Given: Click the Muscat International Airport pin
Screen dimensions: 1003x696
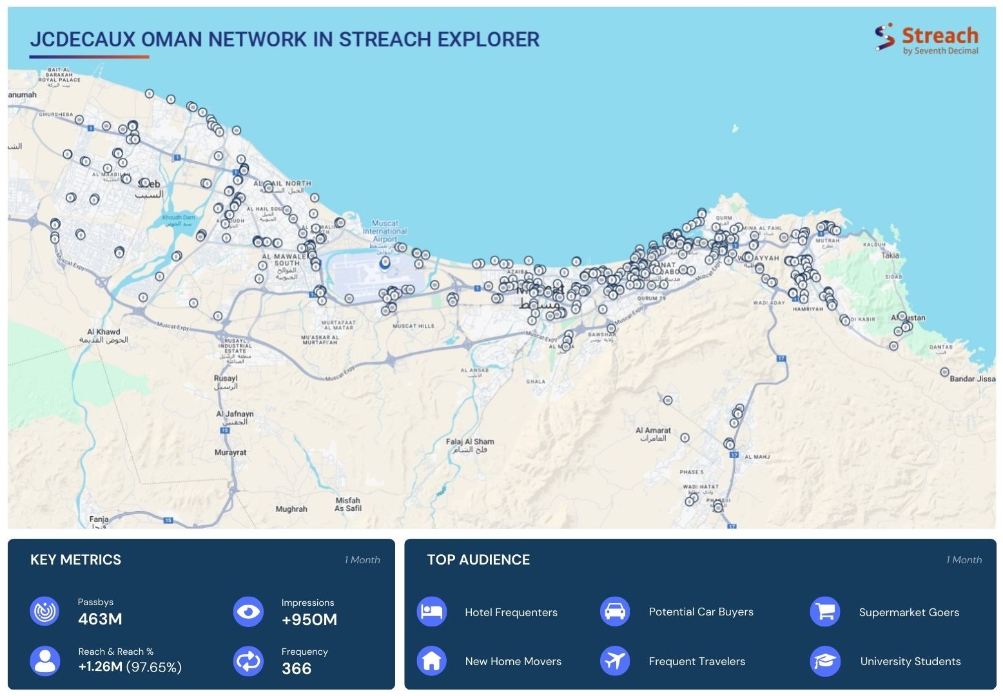Looking at the screenshot, I should pos(385,263).
